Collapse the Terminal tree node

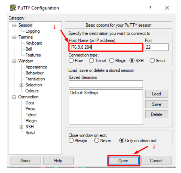[x=14, y=37]
